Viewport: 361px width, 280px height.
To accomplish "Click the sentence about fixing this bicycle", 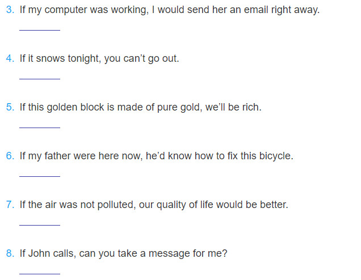I will (x=156, y=156).
